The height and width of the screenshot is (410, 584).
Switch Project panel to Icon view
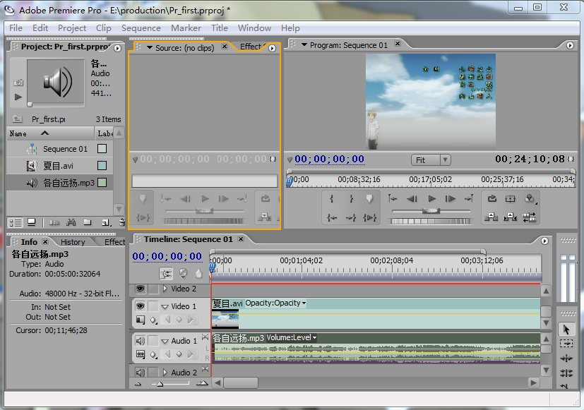pyautogui.click(x=31, y=222)
